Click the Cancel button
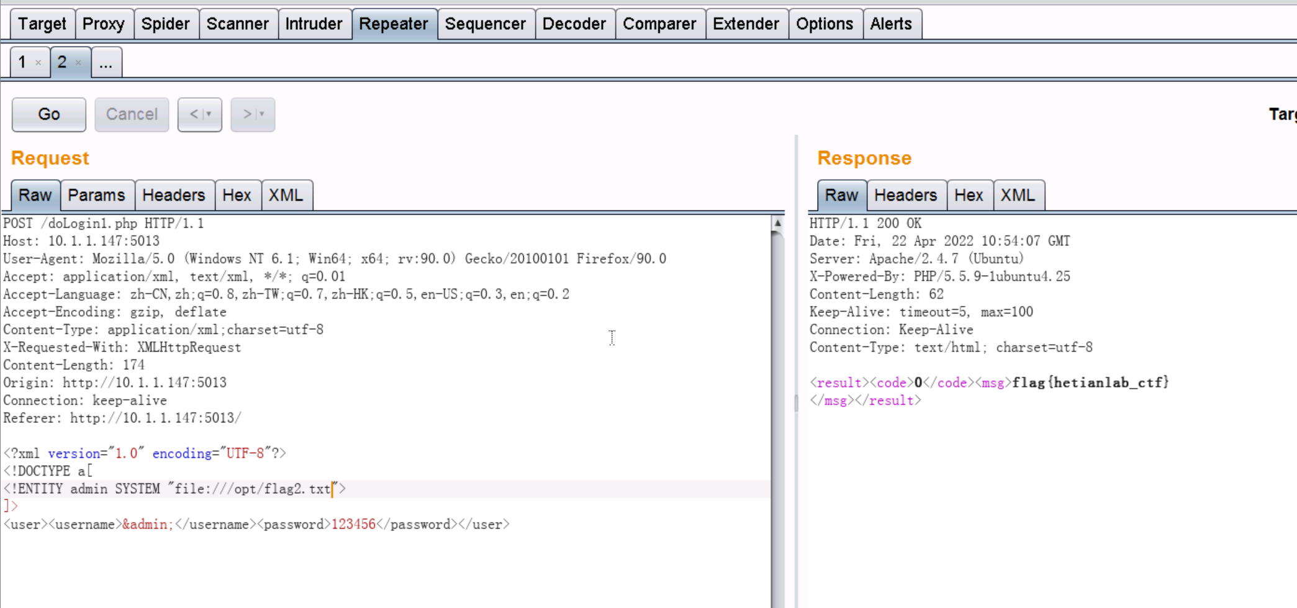 coord(132,114)
